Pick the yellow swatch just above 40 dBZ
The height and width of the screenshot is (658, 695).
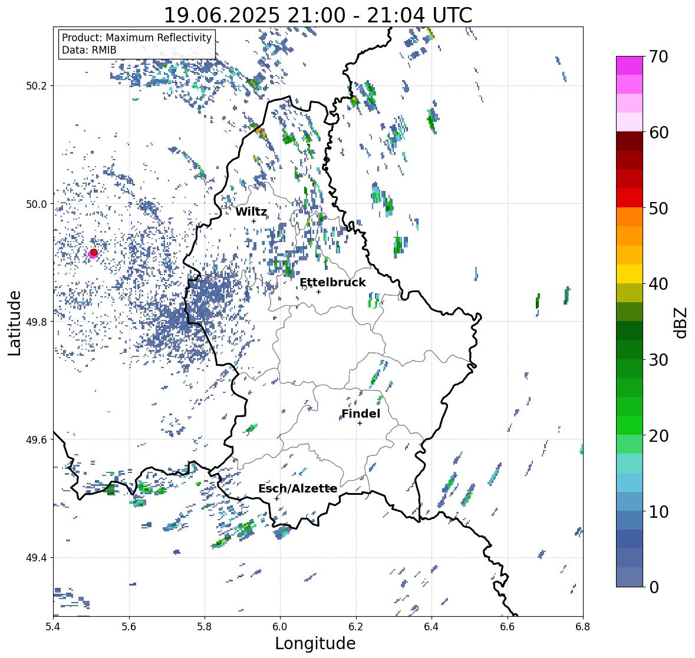pyautogui.click(x=630, y=274)
